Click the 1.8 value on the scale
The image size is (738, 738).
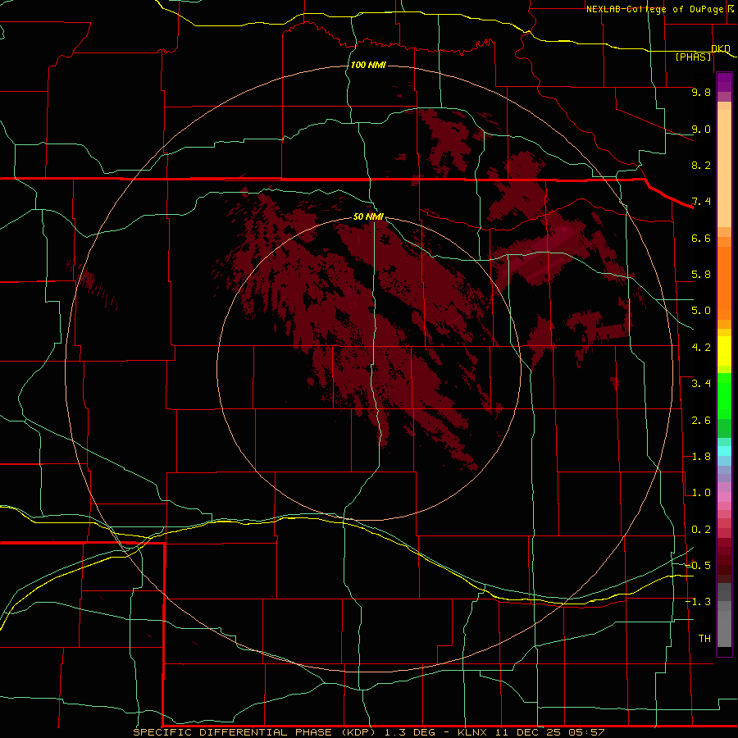pyautogui.click(x=701, y=457)
